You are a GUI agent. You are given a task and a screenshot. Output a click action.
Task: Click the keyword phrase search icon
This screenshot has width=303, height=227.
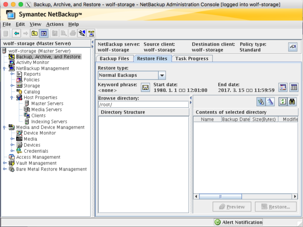coord(145,87)
